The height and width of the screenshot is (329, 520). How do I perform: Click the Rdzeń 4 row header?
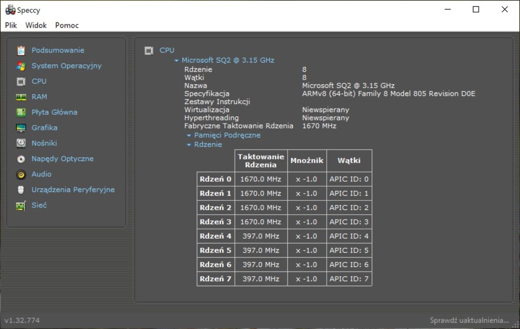click(216, 236)
